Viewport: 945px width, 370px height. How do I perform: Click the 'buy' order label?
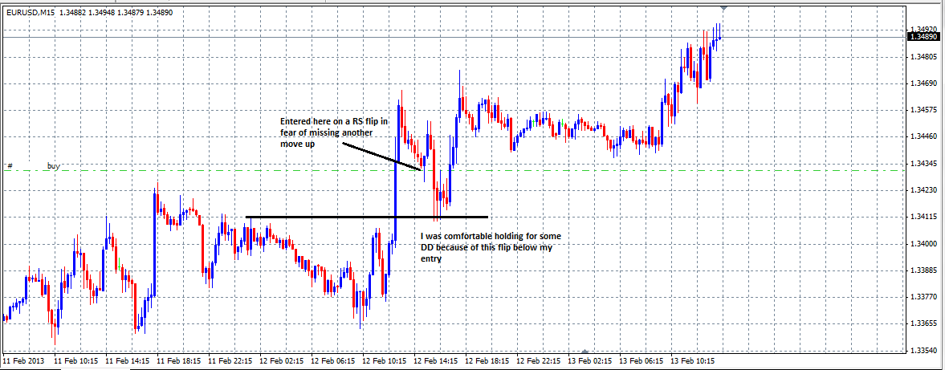(x=54, y=165)
